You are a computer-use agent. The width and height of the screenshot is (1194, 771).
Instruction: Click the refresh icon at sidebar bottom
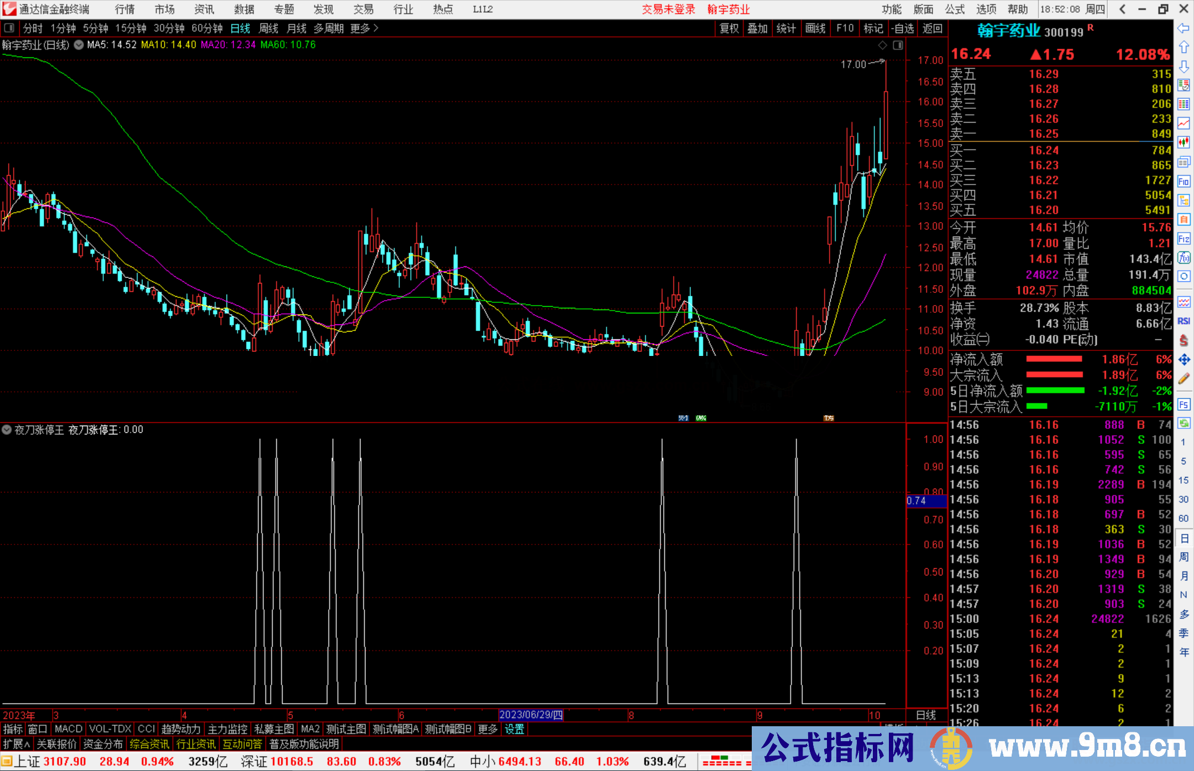[1184, 423]
